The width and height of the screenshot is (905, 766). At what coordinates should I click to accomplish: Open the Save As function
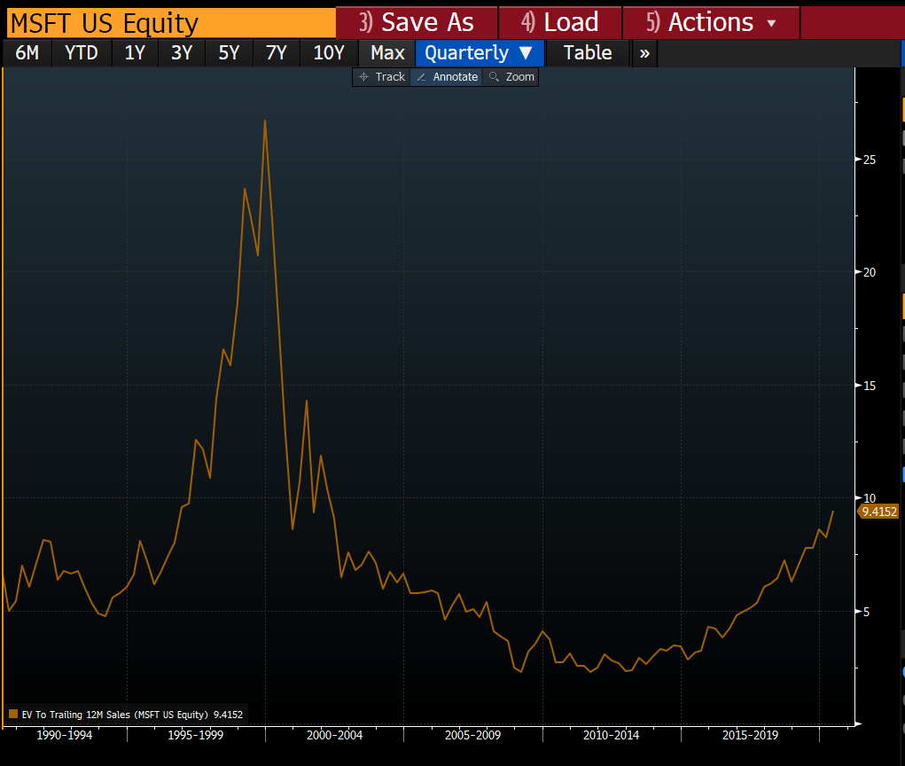tap(416, 22)
